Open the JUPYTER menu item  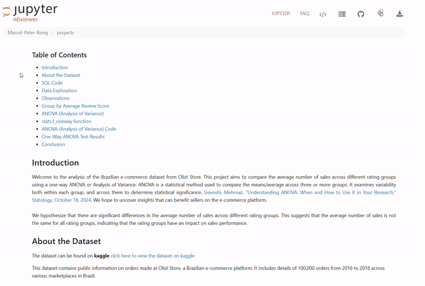pyautogui.click(x=280, y=14)
